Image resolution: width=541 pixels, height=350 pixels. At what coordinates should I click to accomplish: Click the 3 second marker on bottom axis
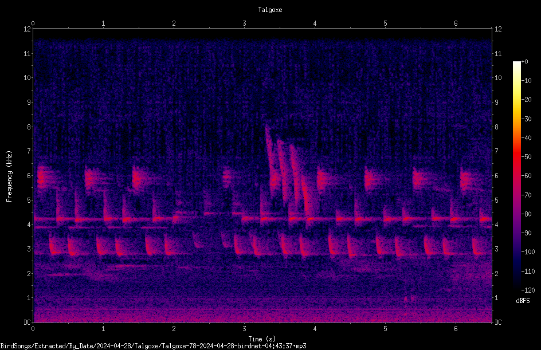(x=244, y=329)
